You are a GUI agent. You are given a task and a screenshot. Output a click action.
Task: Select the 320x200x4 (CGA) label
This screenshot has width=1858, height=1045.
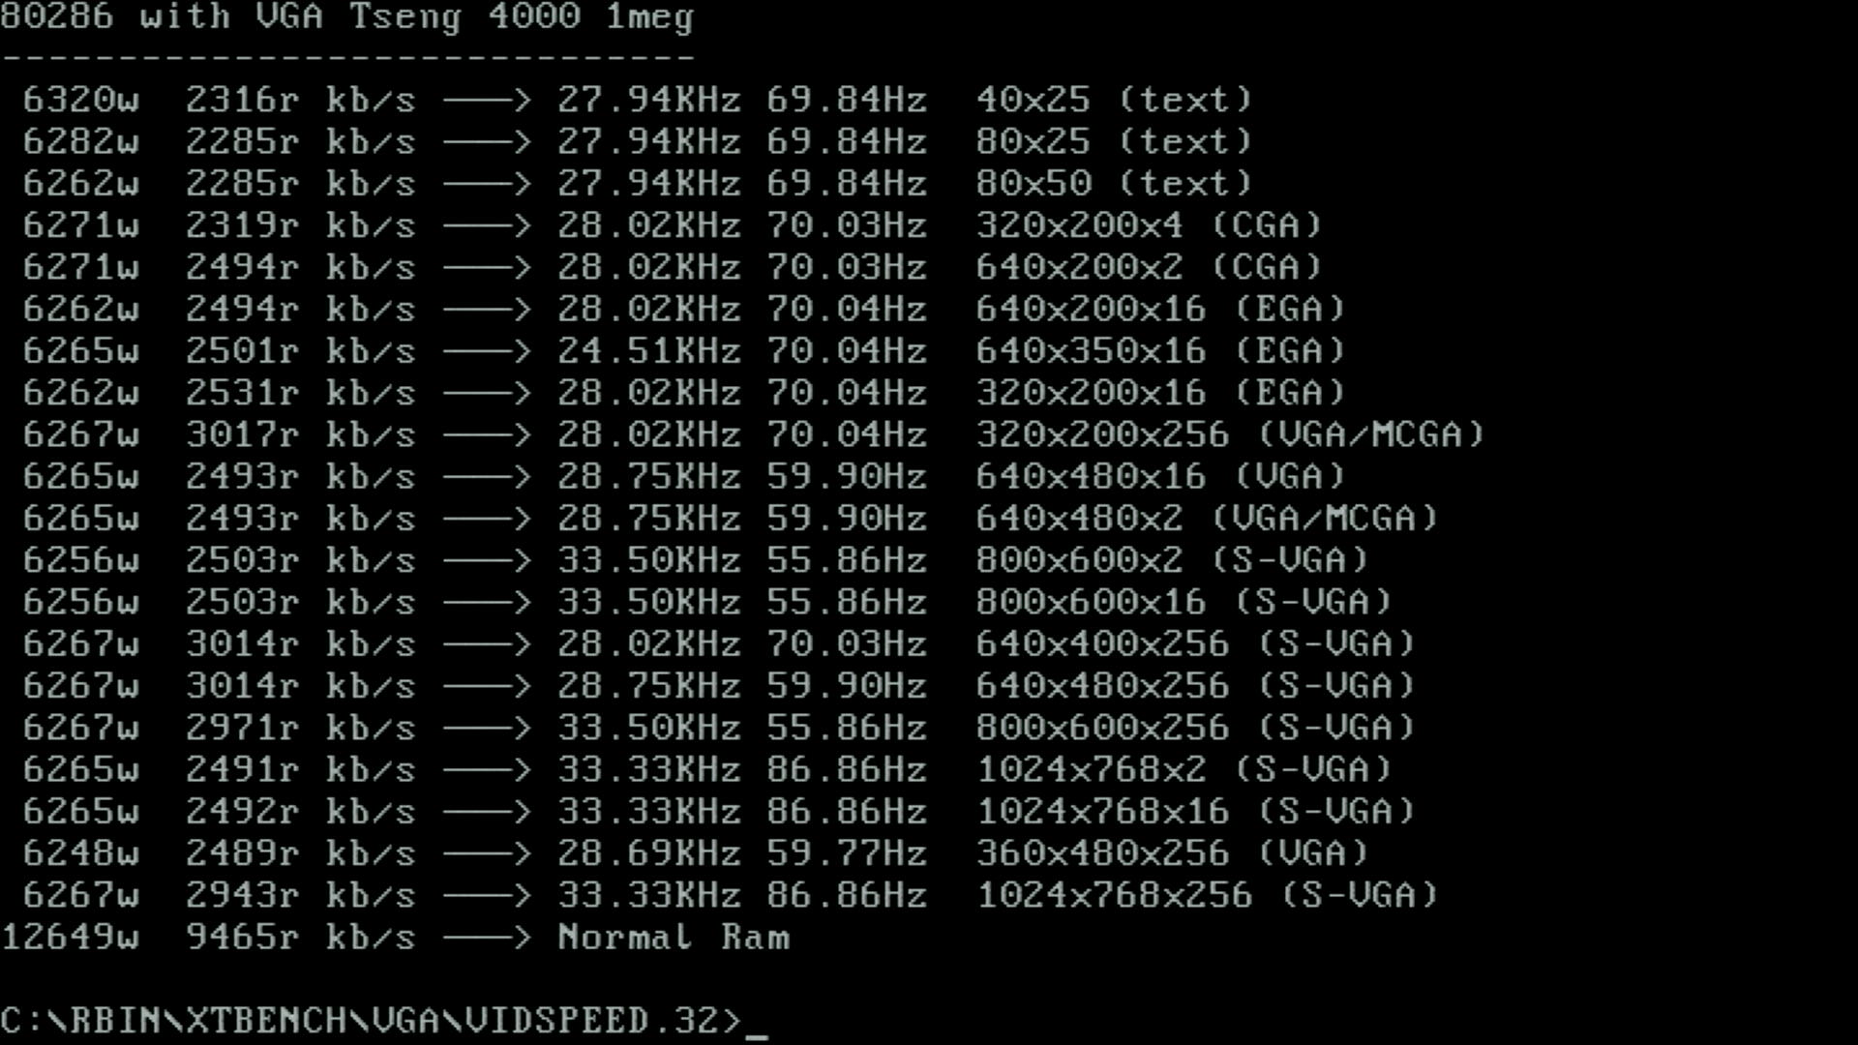(1150, 225)
